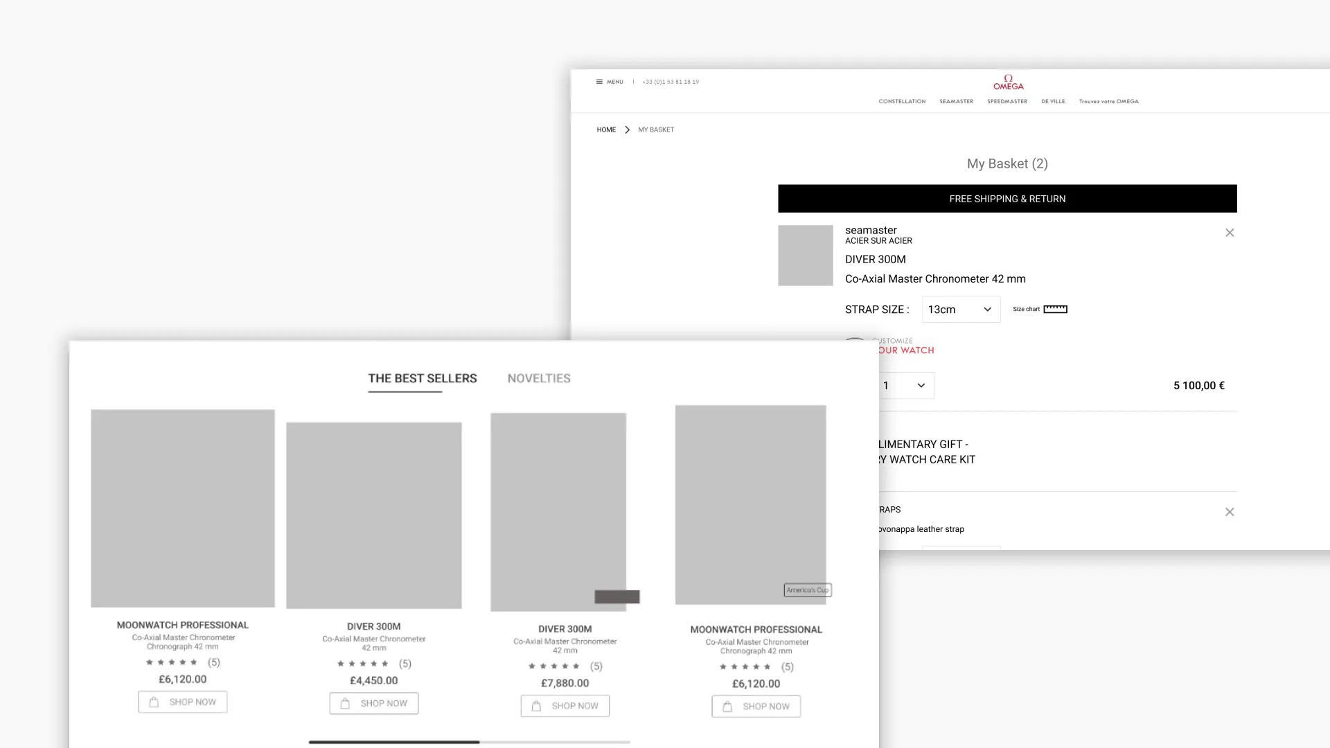Click the FREE SHIPPING & RETURN button

pyautogui.click(x=1008, y=198)
